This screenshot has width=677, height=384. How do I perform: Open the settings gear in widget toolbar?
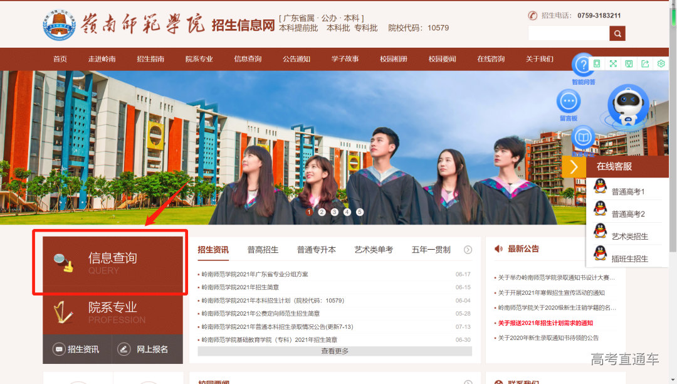point(661,64)
